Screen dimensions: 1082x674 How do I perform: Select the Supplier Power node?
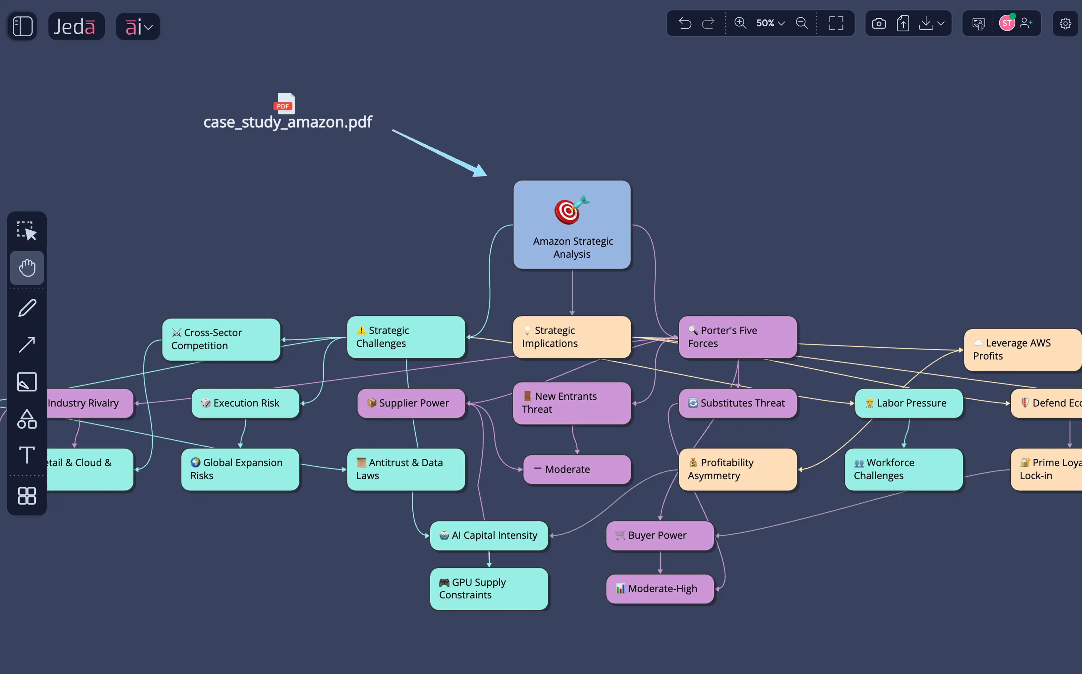coord(411,403)
